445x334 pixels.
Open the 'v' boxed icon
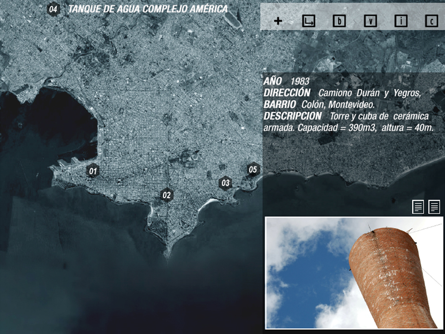pos(371,21)
